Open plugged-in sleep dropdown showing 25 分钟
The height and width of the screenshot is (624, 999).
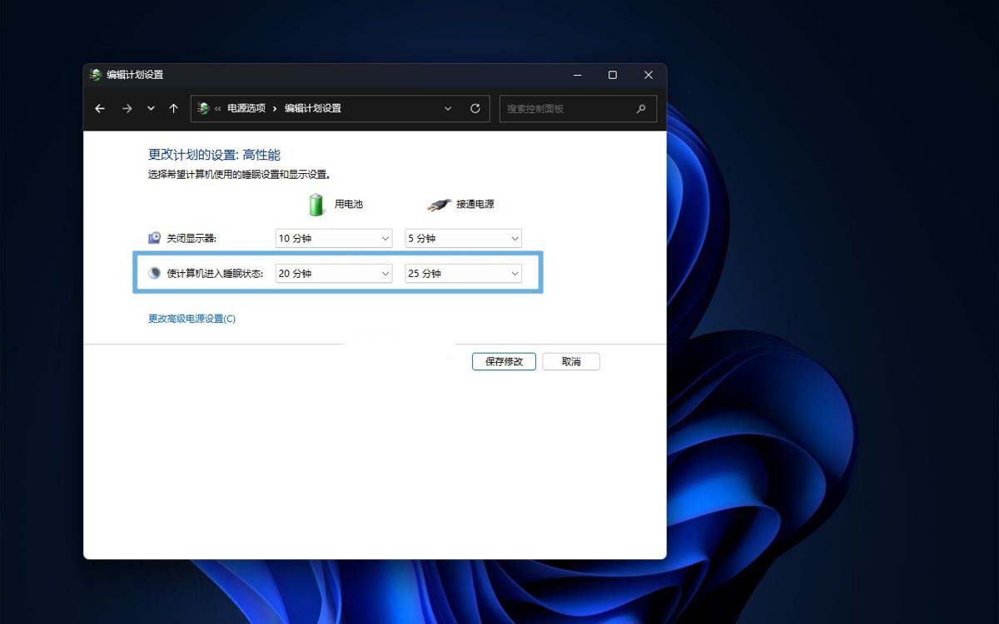463,273
